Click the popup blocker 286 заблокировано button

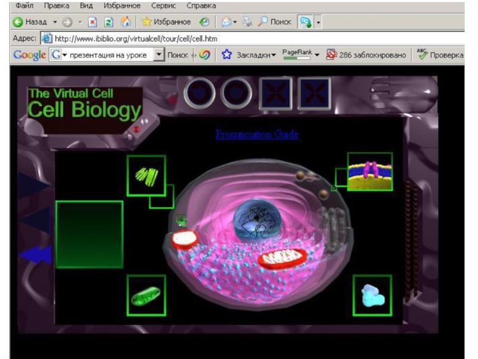click(x=366, y=55)
